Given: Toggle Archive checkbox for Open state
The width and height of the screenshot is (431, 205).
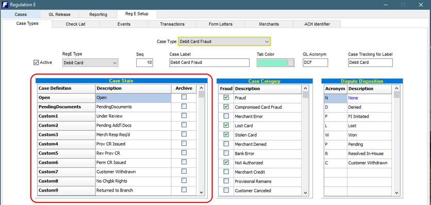Looking at the screenshot, I should (x=184, y=97).
